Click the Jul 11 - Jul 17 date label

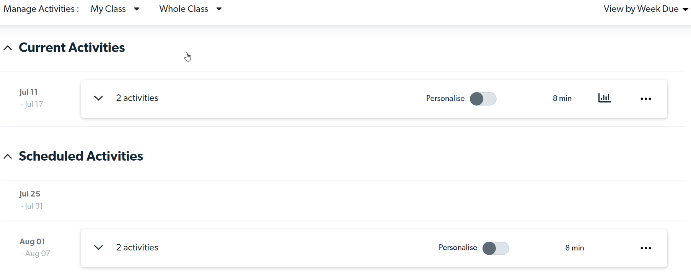point(31,98)
